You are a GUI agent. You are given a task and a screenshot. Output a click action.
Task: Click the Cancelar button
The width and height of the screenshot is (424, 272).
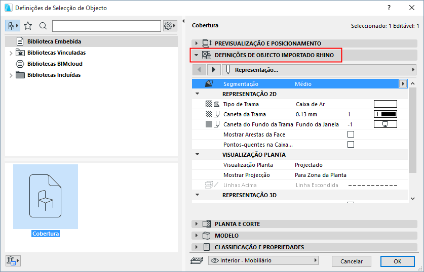[x=351, y=261]
